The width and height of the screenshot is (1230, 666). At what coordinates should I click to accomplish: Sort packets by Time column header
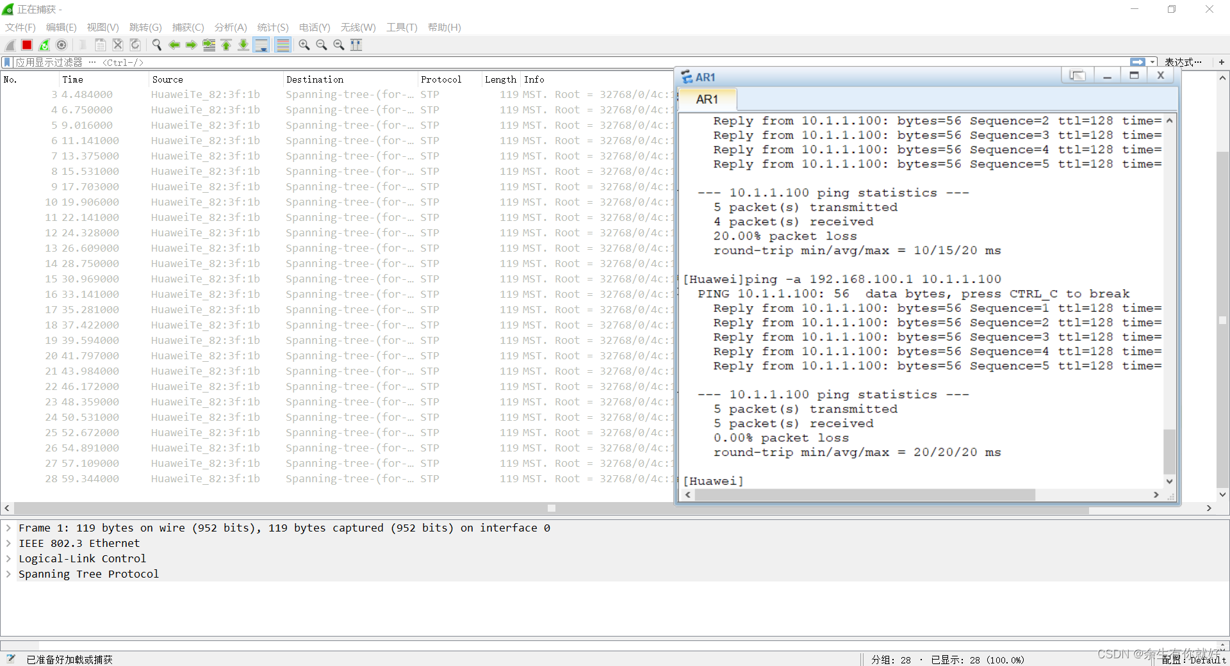coord(103,79)
